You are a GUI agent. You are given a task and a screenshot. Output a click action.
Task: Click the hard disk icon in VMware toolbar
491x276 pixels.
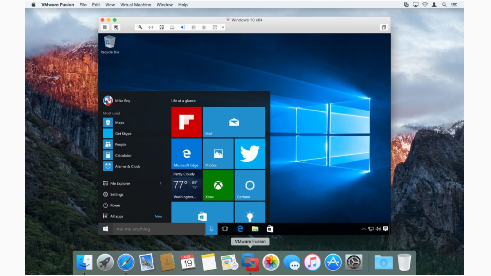coord(162,27)
